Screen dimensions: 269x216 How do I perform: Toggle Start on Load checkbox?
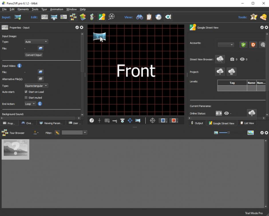click(26, 92)
